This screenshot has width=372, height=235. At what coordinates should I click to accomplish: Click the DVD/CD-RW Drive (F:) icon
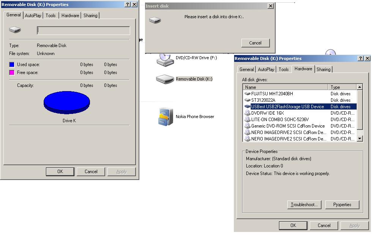click(165, 60)
